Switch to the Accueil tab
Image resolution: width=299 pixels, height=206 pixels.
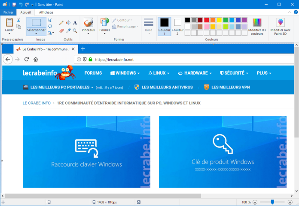[25, 12]
